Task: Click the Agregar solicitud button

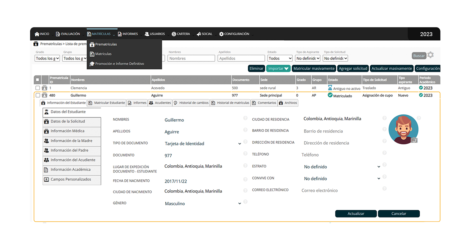Action: 353,68
